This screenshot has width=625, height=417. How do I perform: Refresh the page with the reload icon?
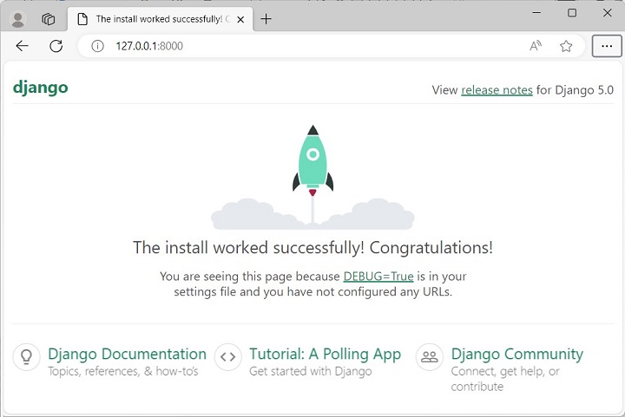[x=56, y=46]
